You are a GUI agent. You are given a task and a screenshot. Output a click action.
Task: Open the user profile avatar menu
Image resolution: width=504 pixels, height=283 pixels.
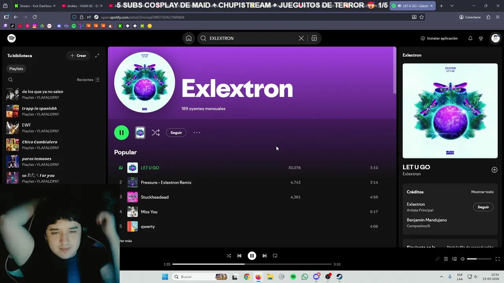[495, 38]
